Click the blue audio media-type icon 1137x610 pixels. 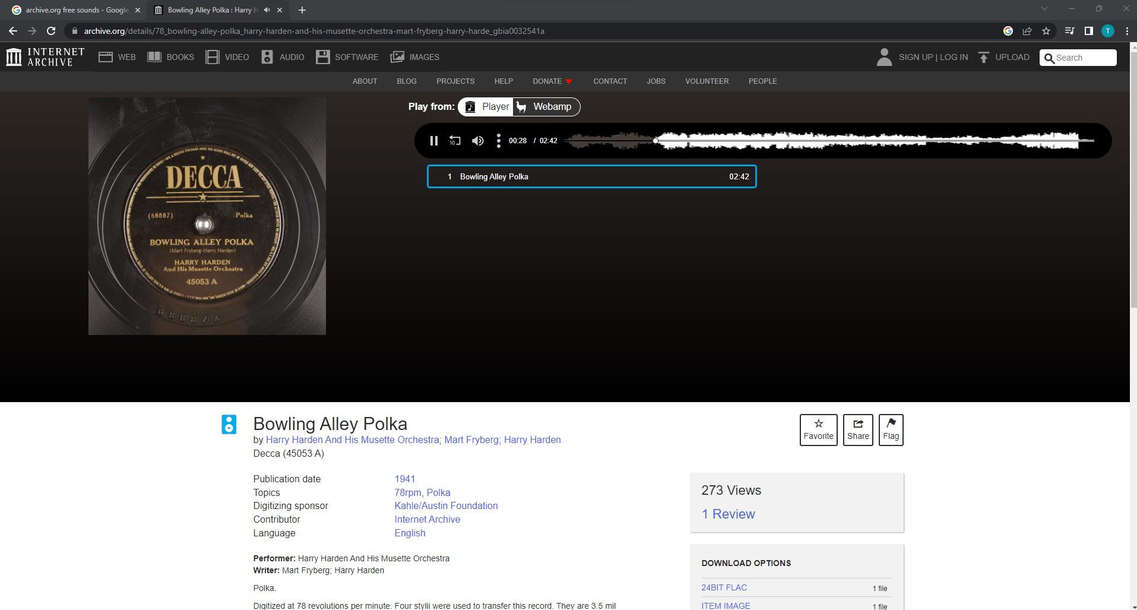(229, 424)
